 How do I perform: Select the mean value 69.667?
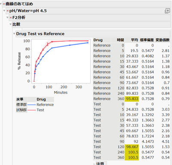click(x=132, y=131)
